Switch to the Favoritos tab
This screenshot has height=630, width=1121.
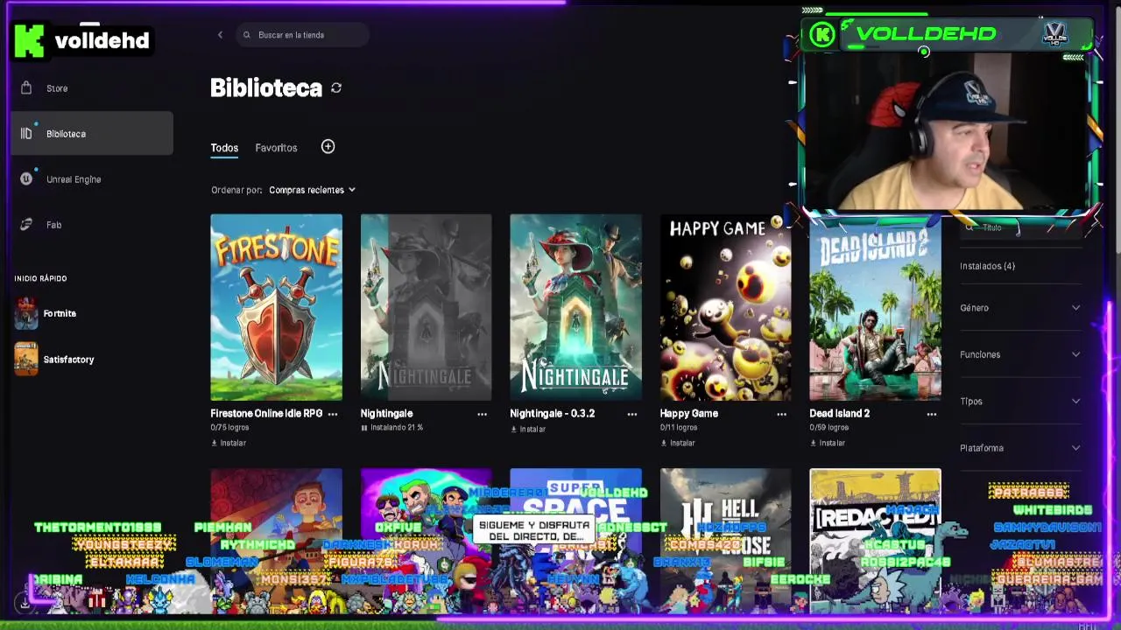(276, 148)
